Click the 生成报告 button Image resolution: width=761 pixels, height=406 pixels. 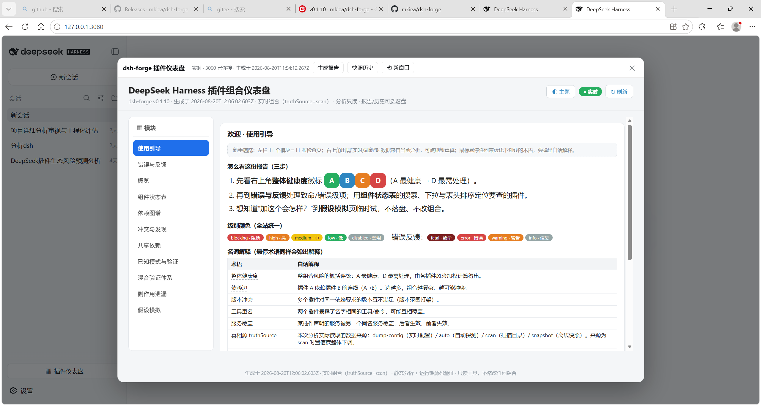click(328, 68)
